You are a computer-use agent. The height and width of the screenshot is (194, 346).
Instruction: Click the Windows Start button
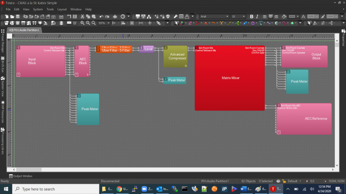coord(6,189)
